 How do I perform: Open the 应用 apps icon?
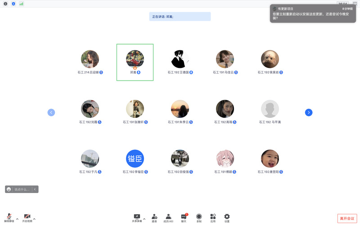pyautogui.click(x=213, y=217)
